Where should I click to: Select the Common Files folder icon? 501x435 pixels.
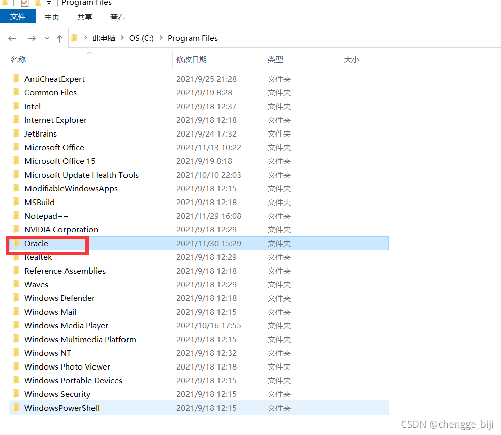pyautogui.click(x=16, y=92)
